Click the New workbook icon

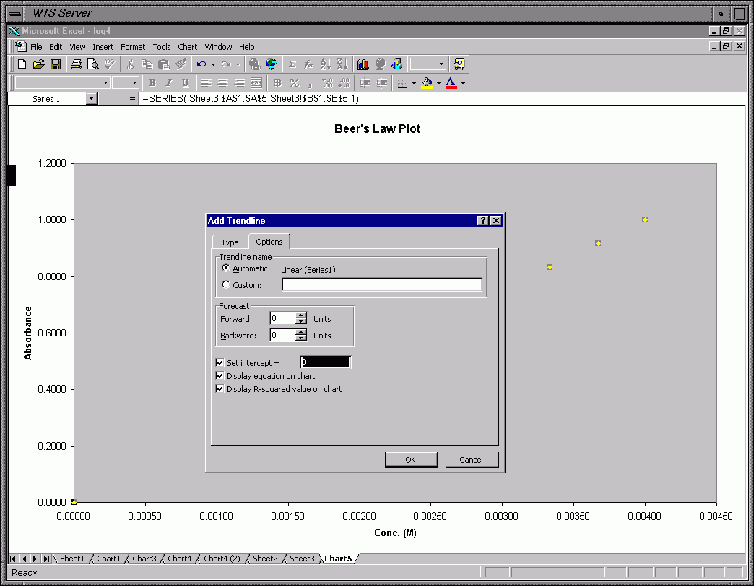click(x=22, y=64)
